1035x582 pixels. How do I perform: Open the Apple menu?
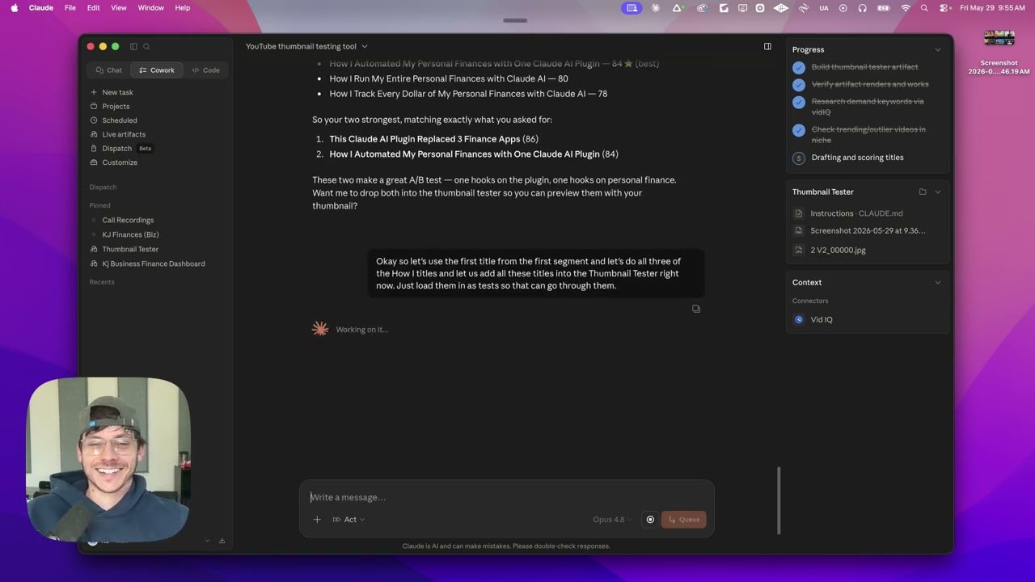pos(14,7)
